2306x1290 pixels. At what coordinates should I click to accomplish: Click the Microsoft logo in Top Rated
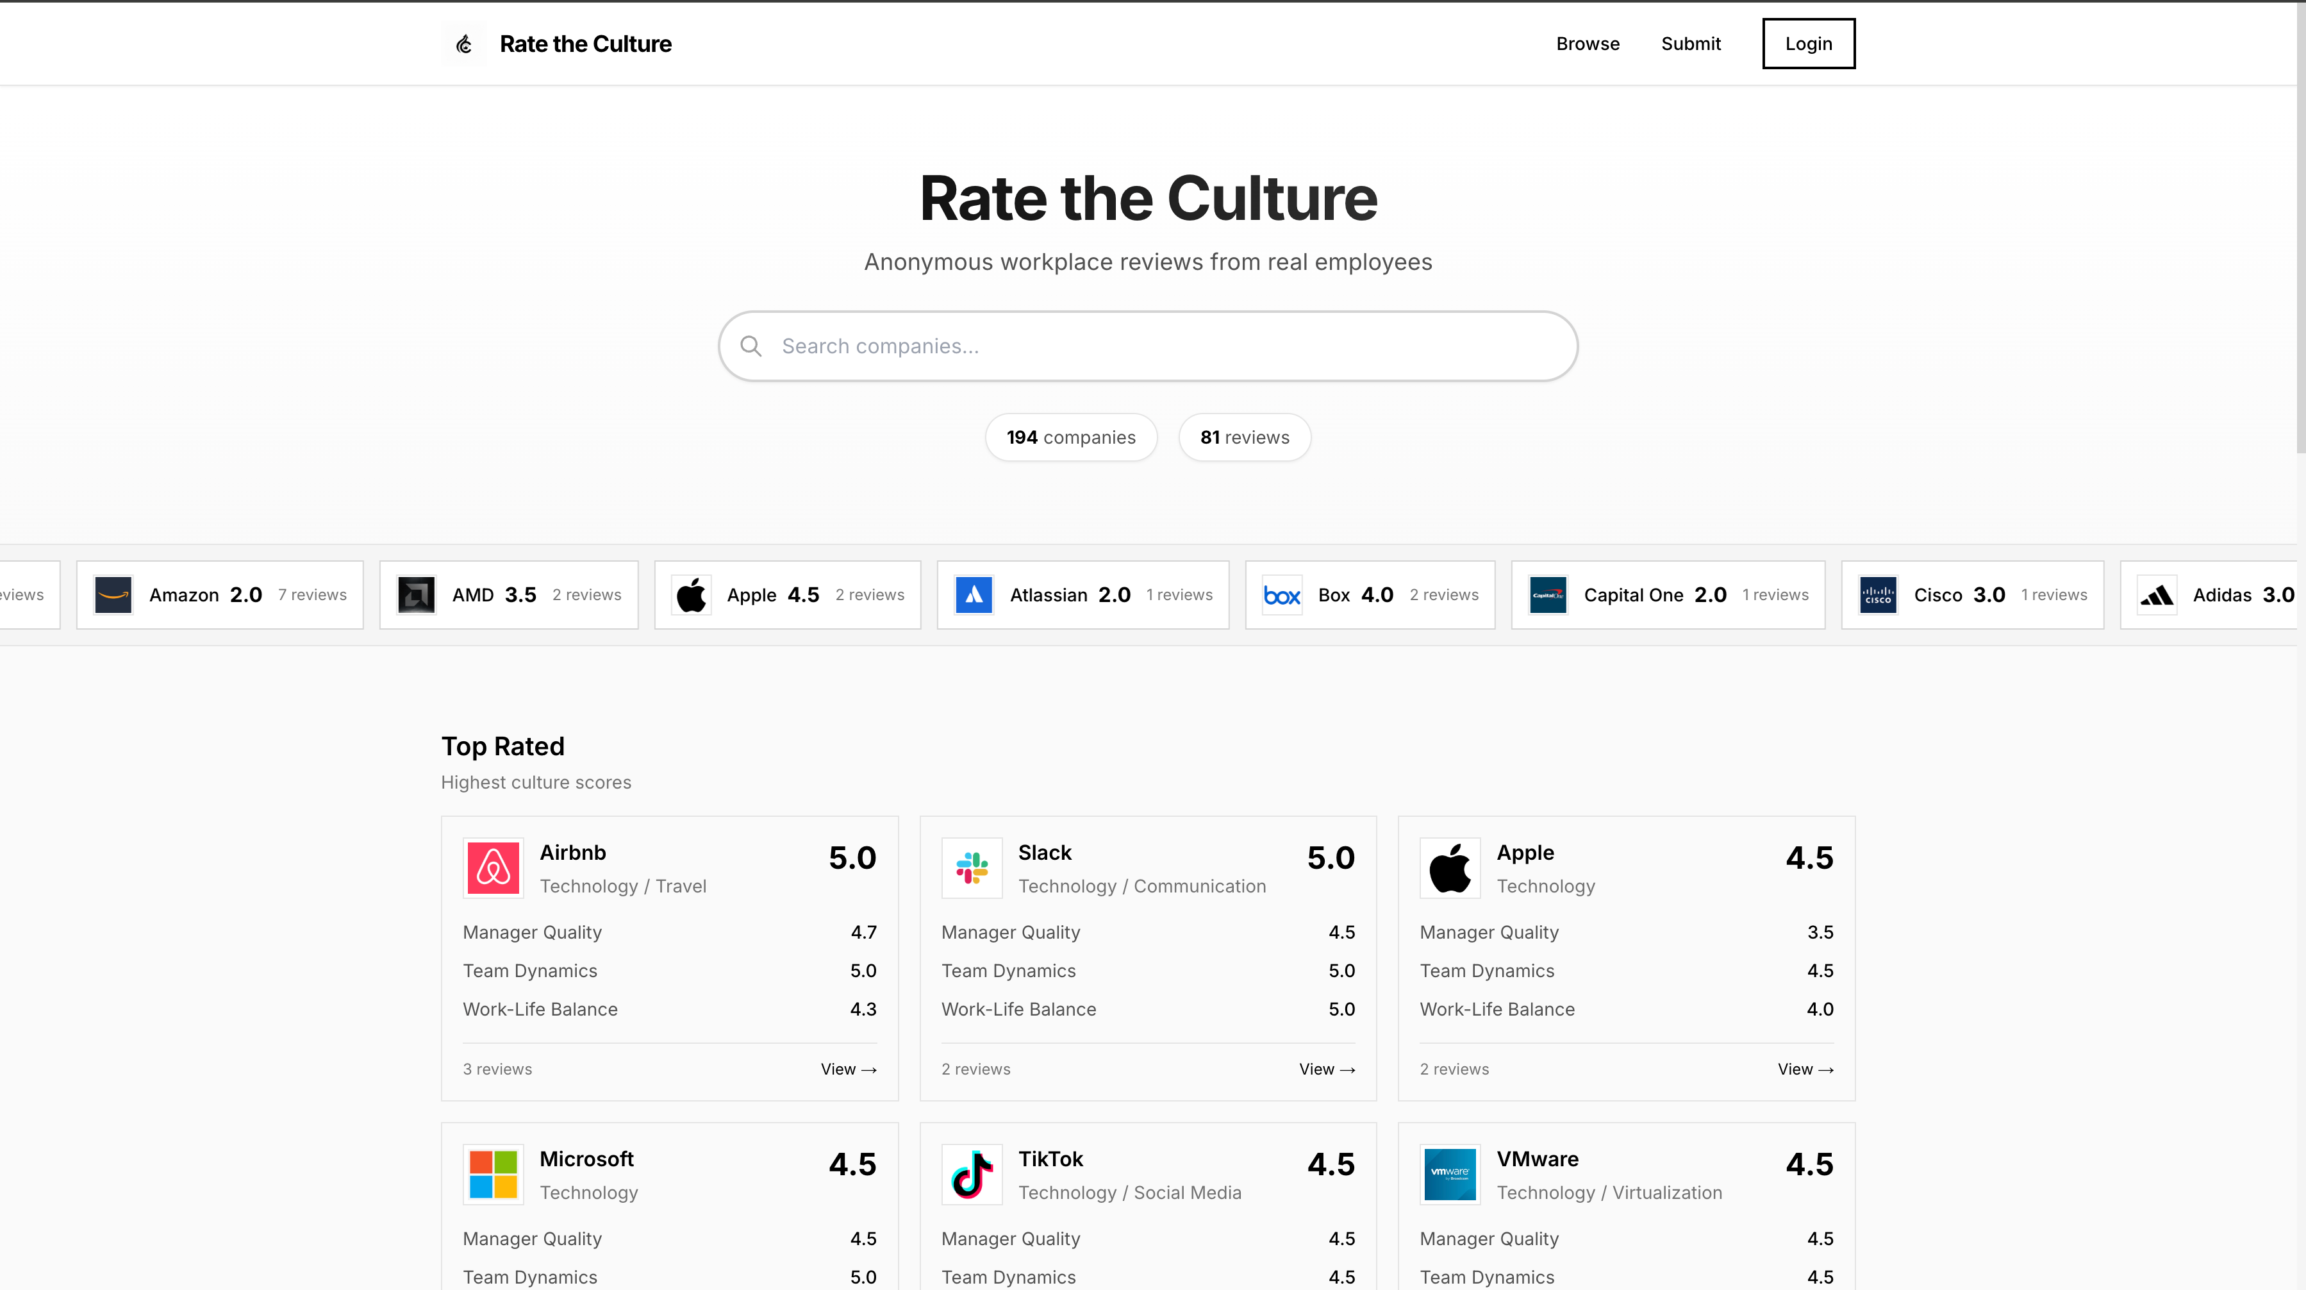tap(494, 1175)
